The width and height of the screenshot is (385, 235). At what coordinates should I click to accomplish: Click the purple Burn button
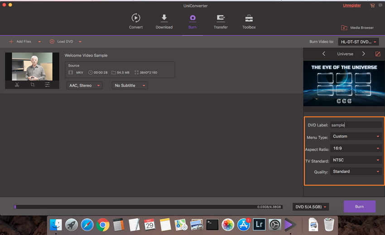(360, 206)
